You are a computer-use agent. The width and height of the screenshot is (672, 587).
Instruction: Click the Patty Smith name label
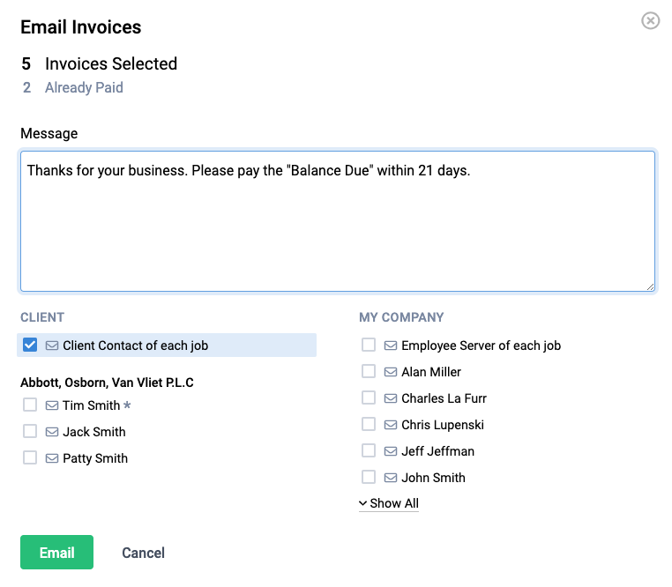95,458
